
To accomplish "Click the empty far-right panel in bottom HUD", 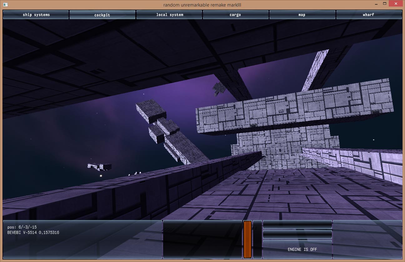I will [x=367, y=239].
